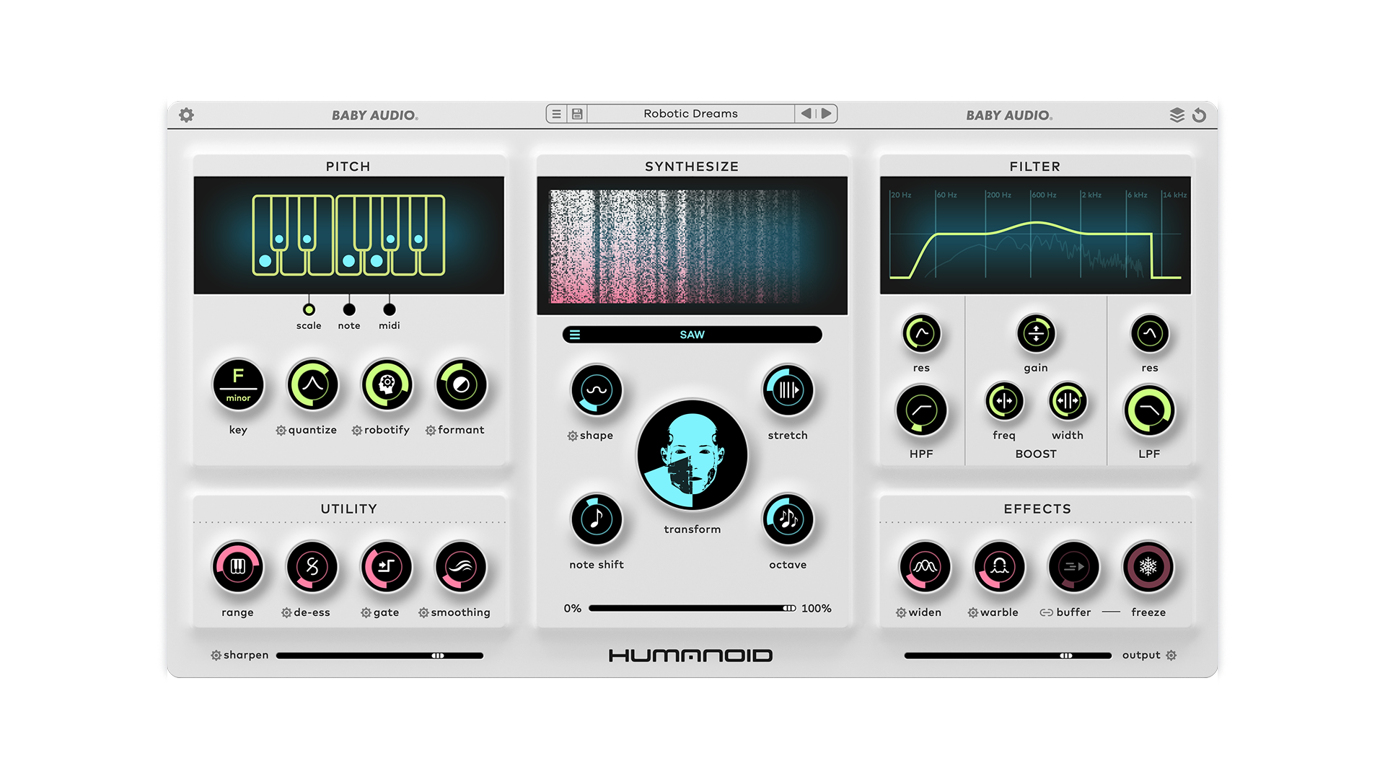
Task: Click the sharpen slider handle
Action: tap(438, 656)
